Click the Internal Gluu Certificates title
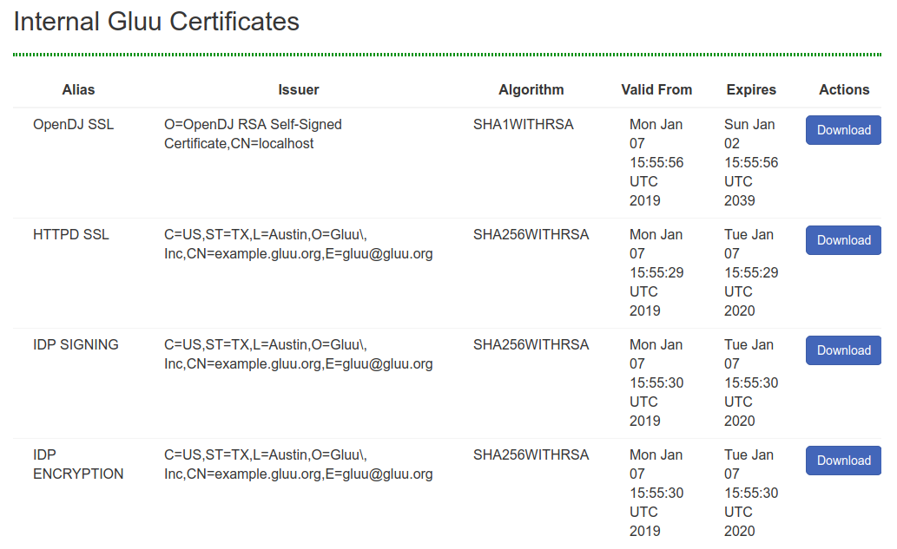The width and height of the screenshot is (897, 549). pyautogui.click(x=156, y=21)
